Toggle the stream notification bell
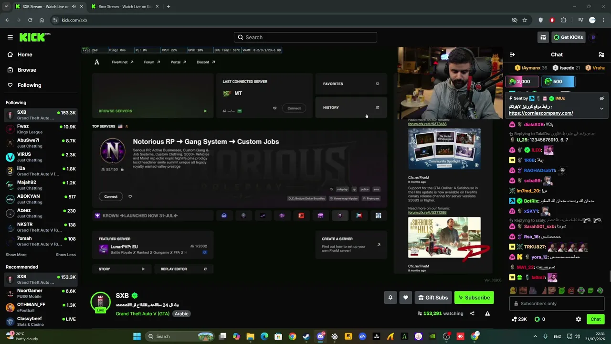Viewport: 611px width, 344px height. (x=390, y=298)
